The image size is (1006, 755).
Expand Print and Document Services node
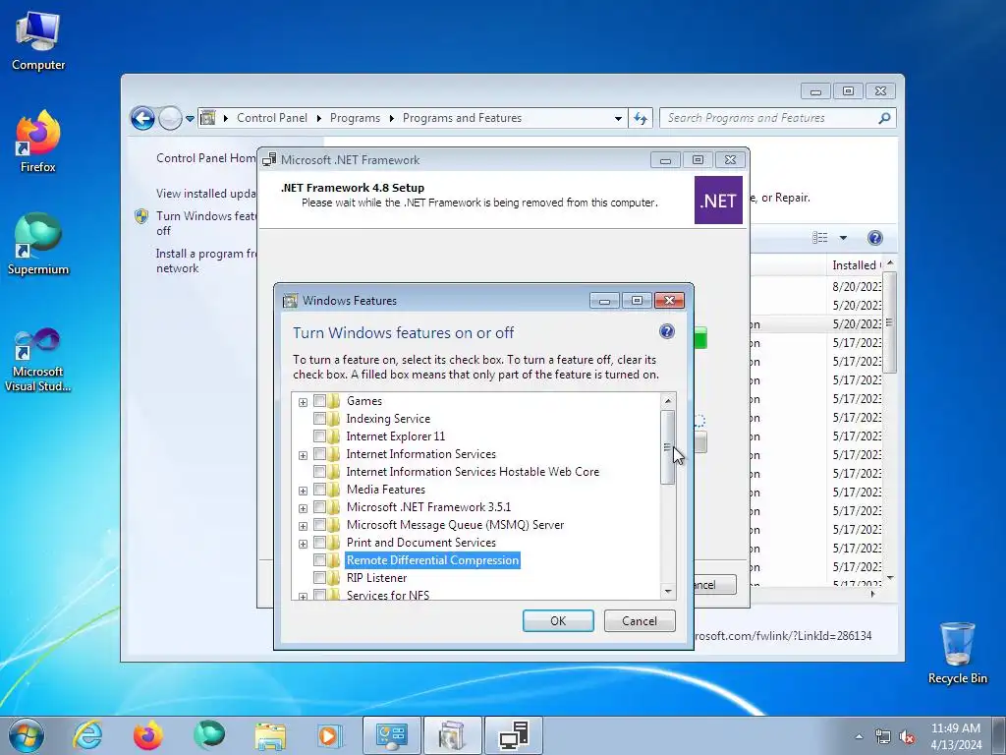click(303, 544)
